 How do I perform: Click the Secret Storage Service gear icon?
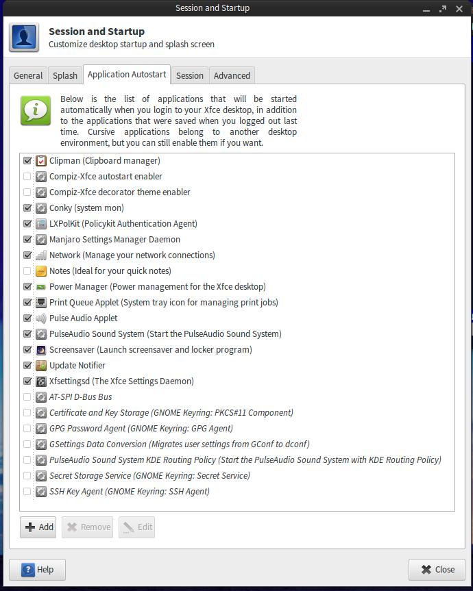click(40, 476)
